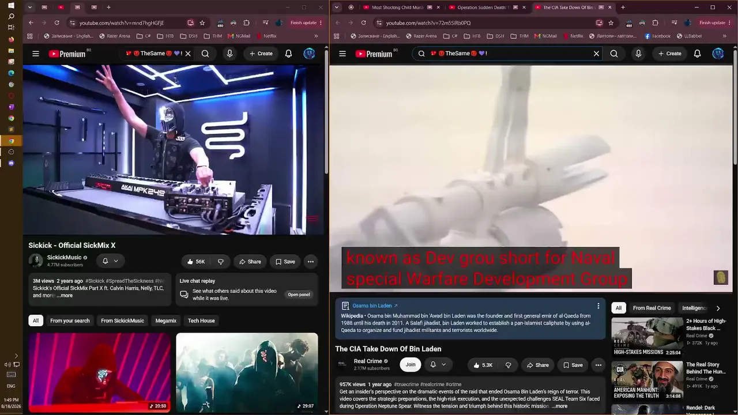Start voice search in right YouTube window

[x=638, y=54]
